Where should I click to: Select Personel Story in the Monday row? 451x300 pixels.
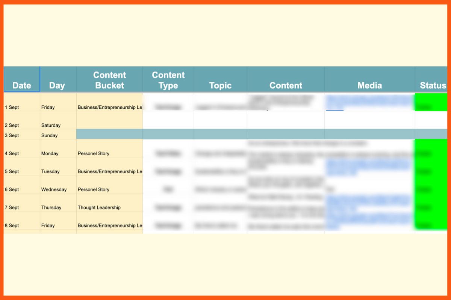click(110, 148)
